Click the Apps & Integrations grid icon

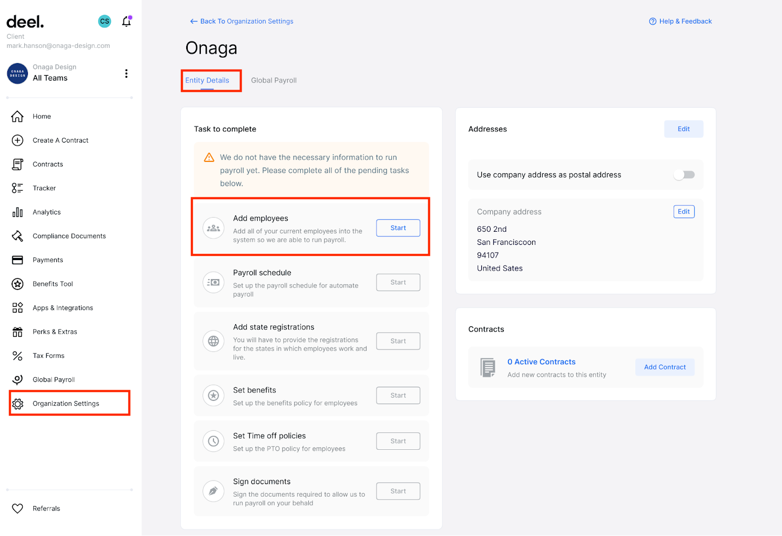point(17,308)
